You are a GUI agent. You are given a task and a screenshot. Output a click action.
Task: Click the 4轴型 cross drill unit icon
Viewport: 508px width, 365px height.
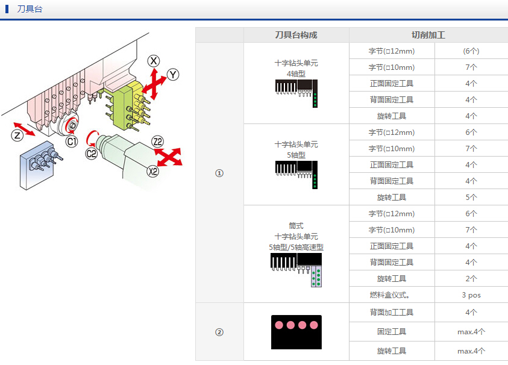296,93
